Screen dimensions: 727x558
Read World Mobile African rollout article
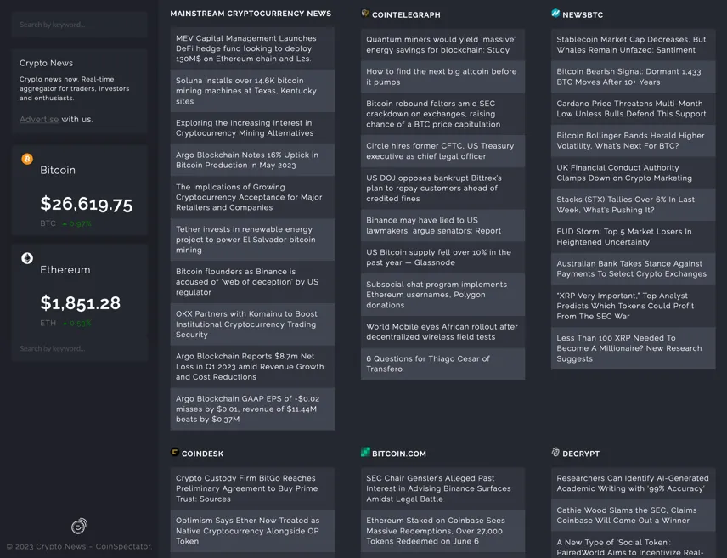[x=442, y=331]
